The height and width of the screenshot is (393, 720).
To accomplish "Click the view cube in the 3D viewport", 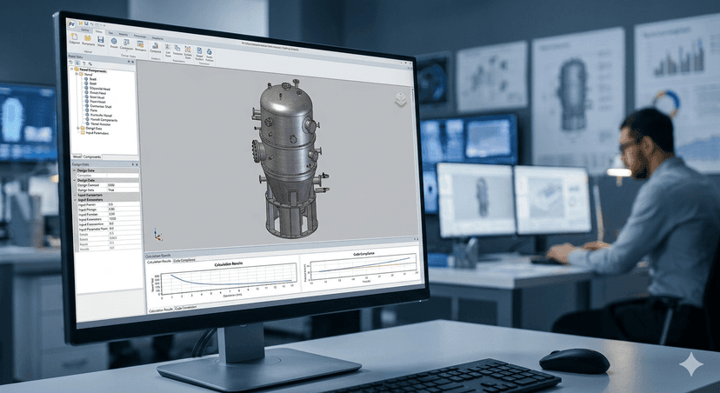I will tap(400, 99).
